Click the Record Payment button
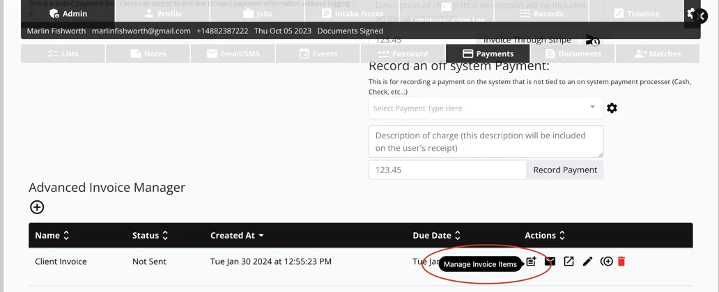This screenshot has height=292, width=719. pos(565,170)
